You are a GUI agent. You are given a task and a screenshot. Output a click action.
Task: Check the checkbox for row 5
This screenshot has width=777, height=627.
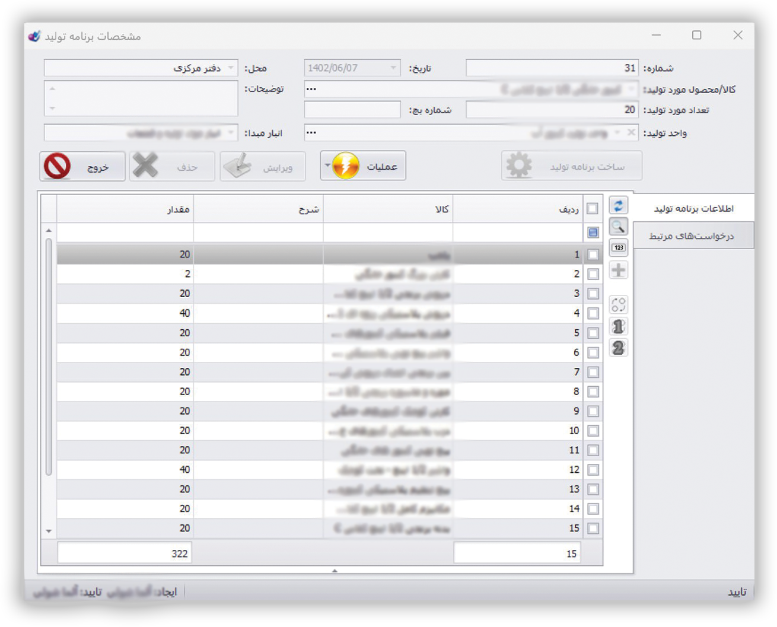pyautogui.click(x=593, y=333)
